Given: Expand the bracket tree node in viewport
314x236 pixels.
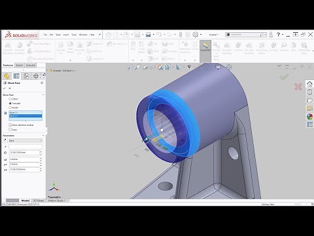Looking at the screenshot, I should point(47,70).
